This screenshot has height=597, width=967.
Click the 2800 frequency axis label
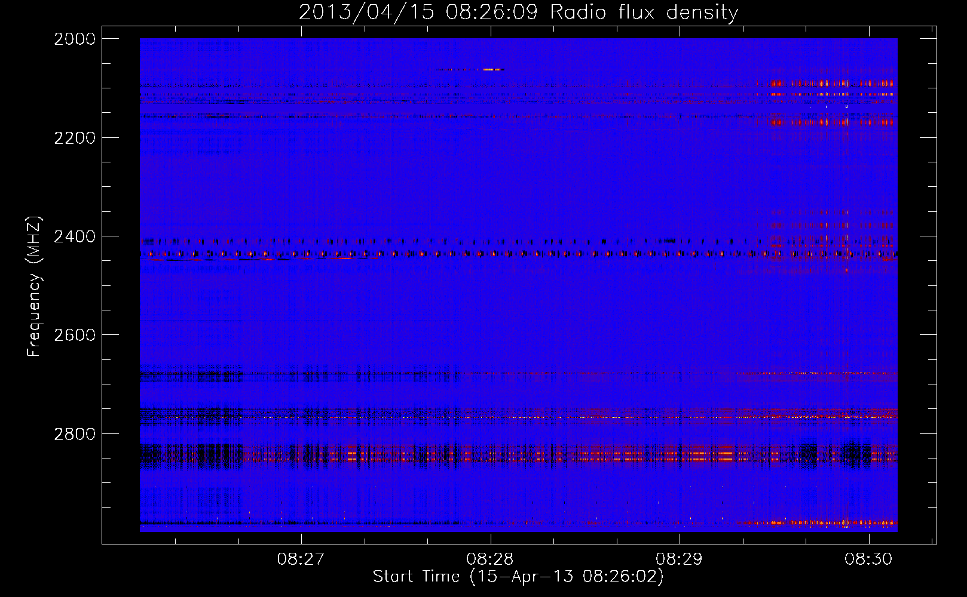[x=75, y=433]
